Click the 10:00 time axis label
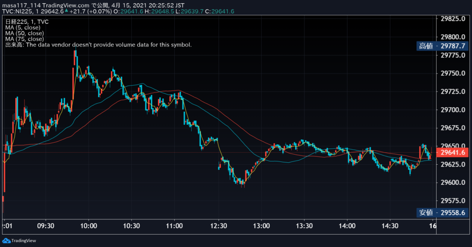Viewport: 472px width, 247px height. tap(88, 226)
